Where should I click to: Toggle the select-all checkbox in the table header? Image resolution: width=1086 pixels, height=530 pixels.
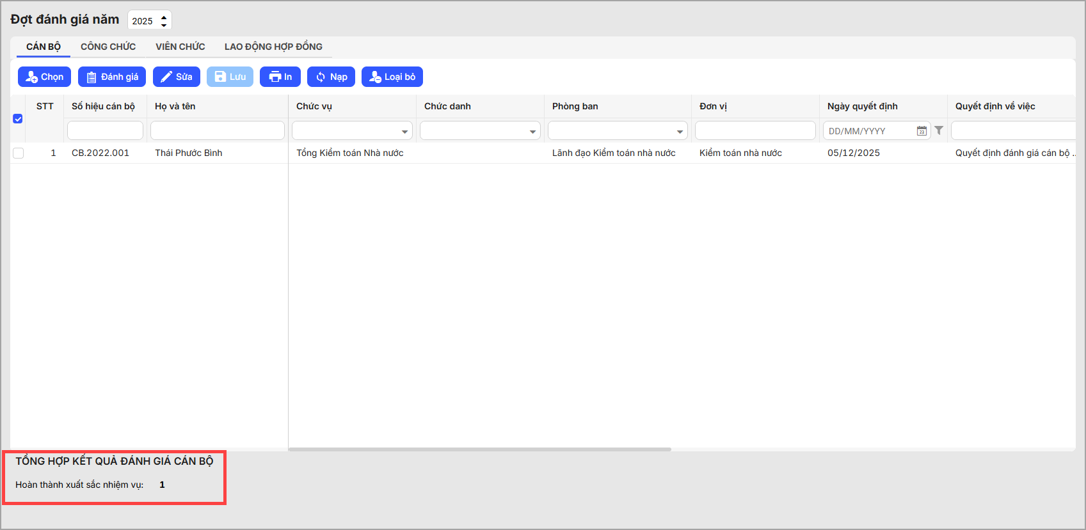pos(18,119)
